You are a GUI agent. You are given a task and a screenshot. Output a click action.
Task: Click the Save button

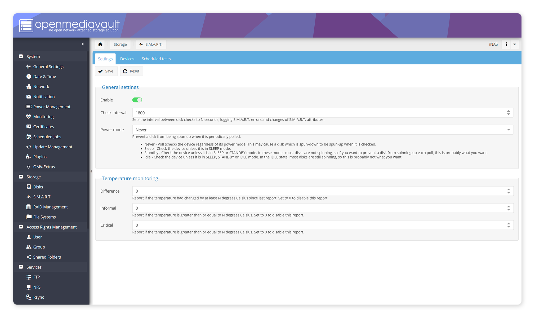point(106,71)
